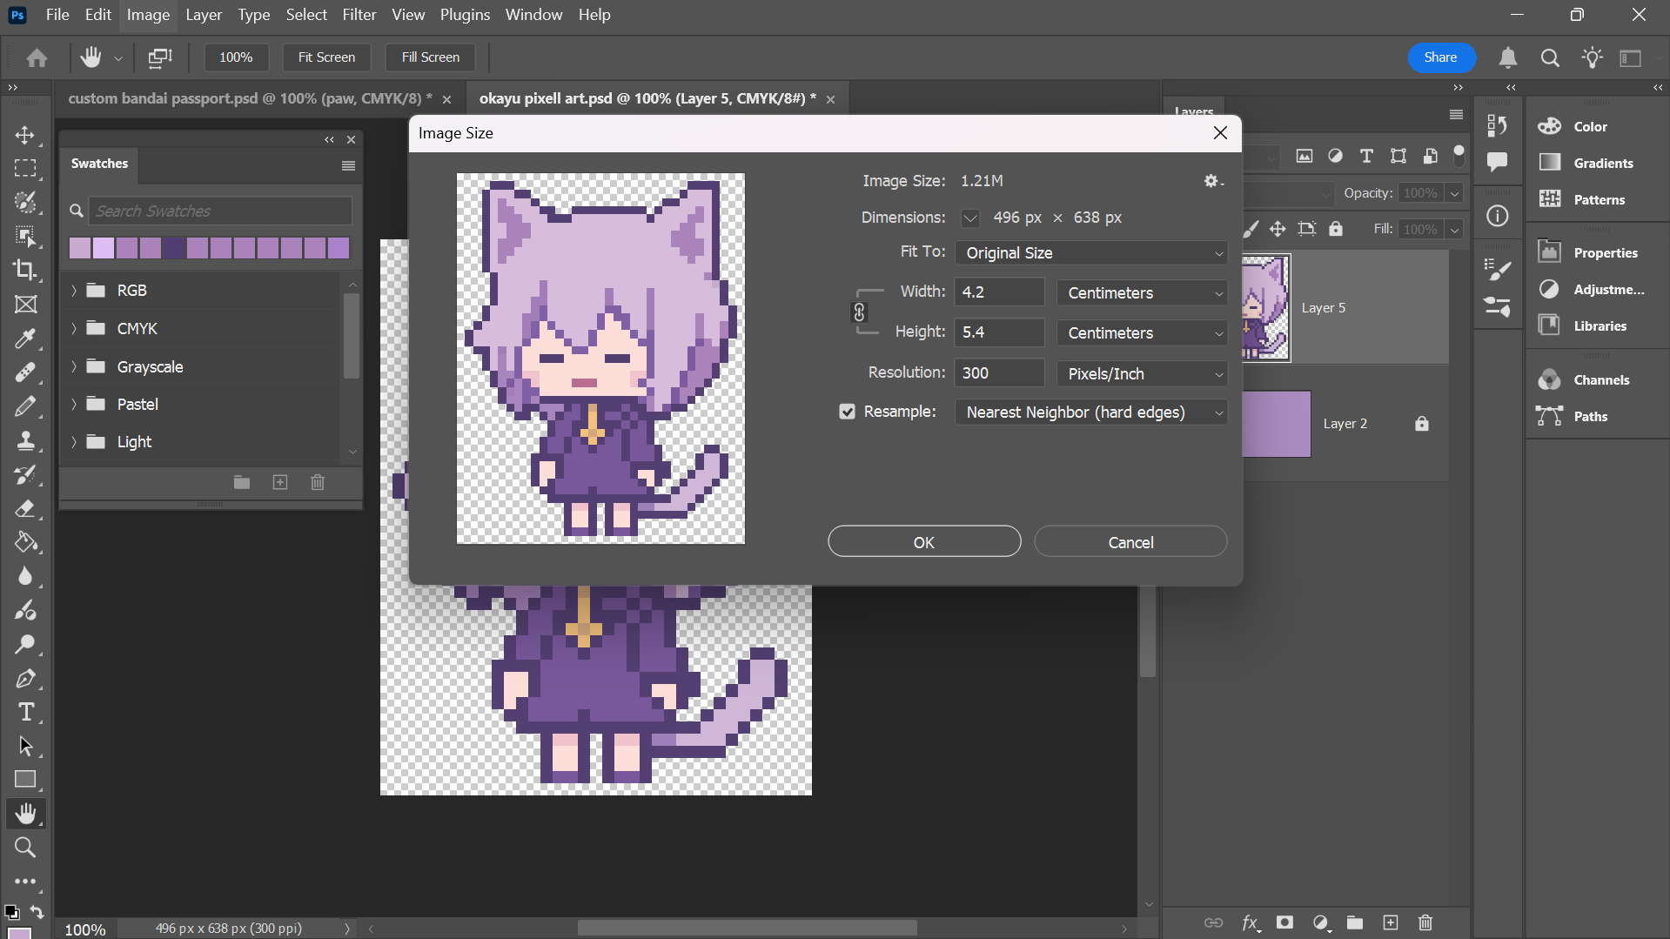
Task: Select the Eraser tool
Action: coord(25,508)
